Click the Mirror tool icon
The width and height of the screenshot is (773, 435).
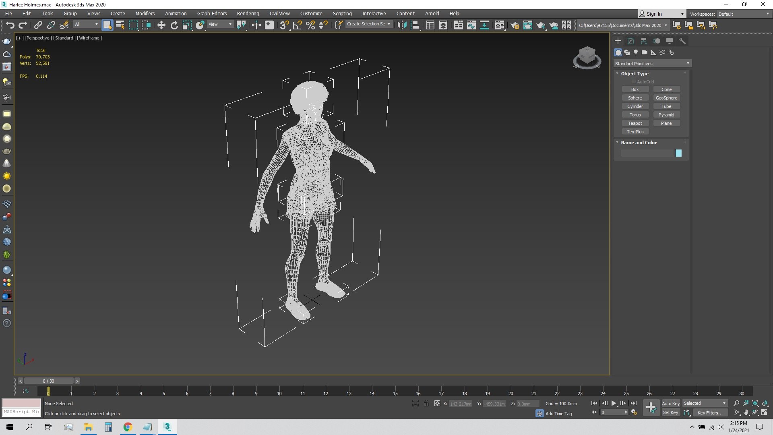click(x=401, y=25)
